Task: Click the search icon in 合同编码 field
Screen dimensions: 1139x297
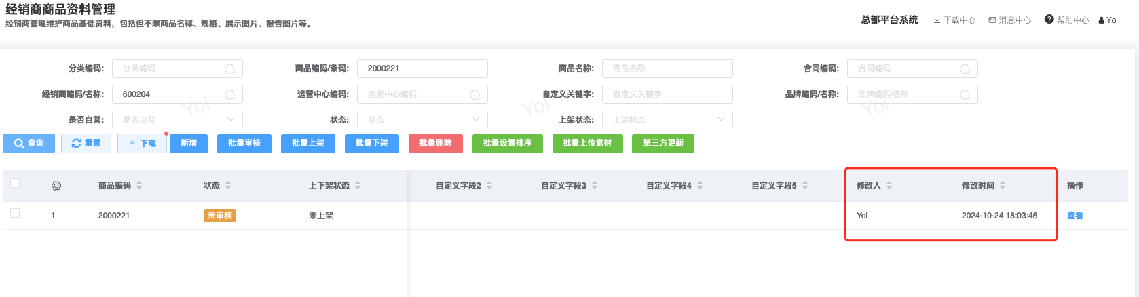Action: tap(965, 69)
